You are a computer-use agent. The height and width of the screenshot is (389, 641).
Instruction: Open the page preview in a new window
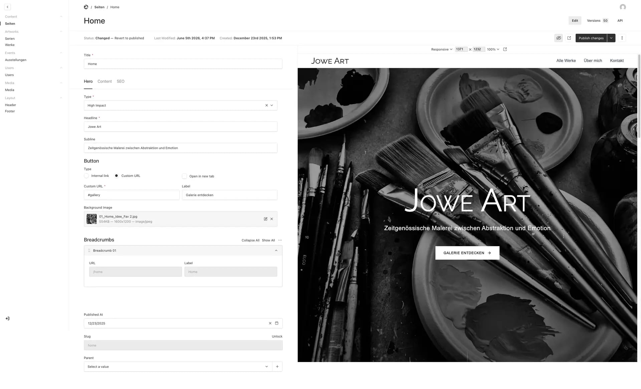569,38
